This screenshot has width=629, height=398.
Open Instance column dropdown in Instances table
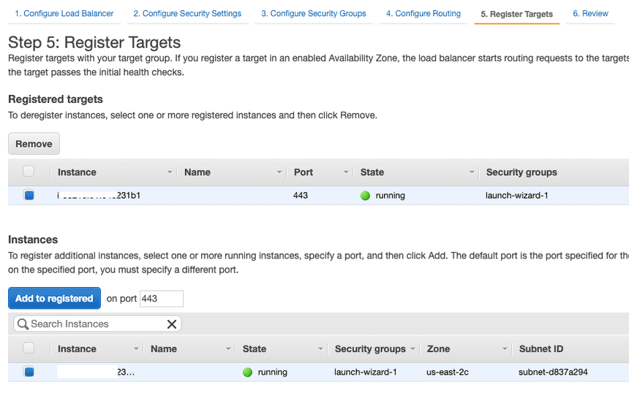[x=136, y=349]
